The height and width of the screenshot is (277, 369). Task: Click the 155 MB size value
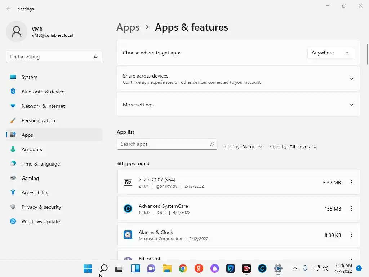pos(333,209)
